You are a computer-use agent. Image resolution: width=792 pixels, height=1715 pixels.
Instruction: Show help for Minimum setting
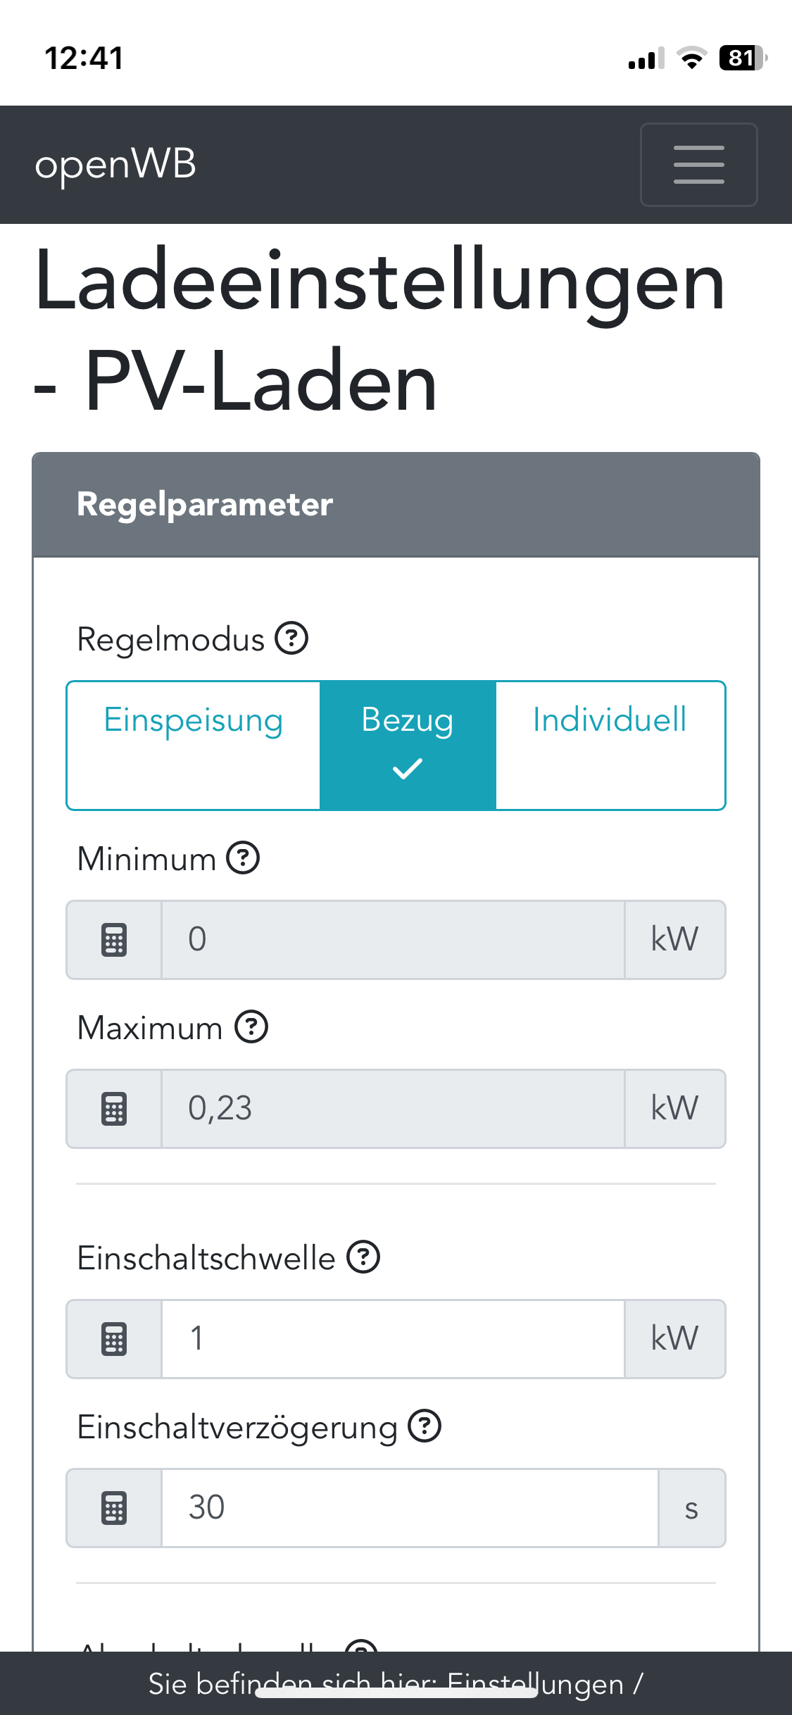click(243, 858)
